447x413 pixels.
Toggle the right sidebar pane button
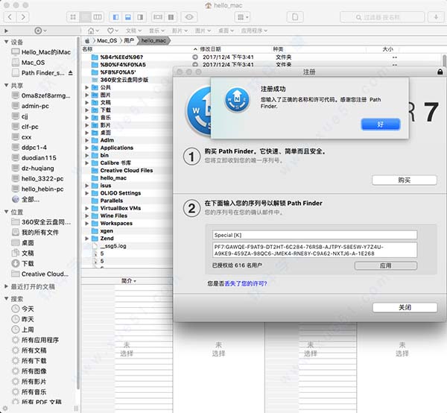[140, 17]
